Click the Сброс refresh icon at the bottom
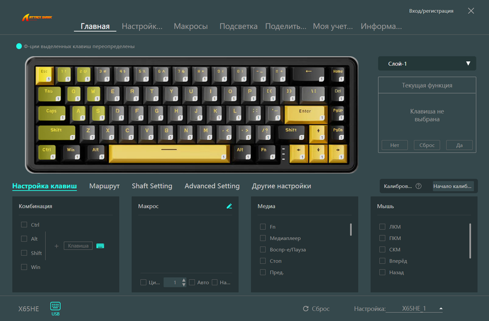This screenshot has width=489, height=321. (x=306, y=309)
